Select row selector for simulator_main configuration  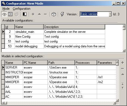pos(3,32)
